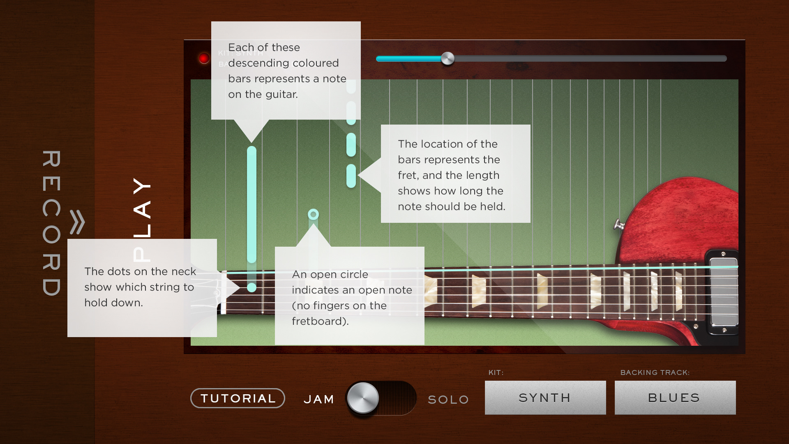Image resolution: width=789 pixels, height=444 pixels.
Task: Select SOLO mode label
Action: pos(448,400)
